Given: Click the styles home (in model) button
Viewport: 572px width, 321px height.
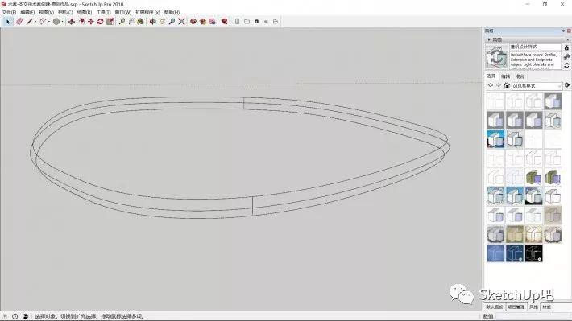Looking at the screenshot, I should [507, 85].
